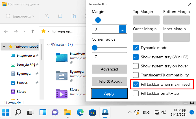This screenshot has width=196, height=119.
Task: Click the blue Apply button
Action: (x=109, y=93)
